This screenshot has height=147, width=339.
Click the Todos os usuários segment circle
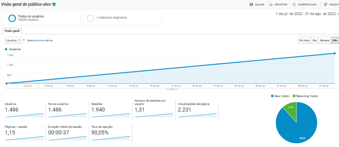(x=12, y=18)
